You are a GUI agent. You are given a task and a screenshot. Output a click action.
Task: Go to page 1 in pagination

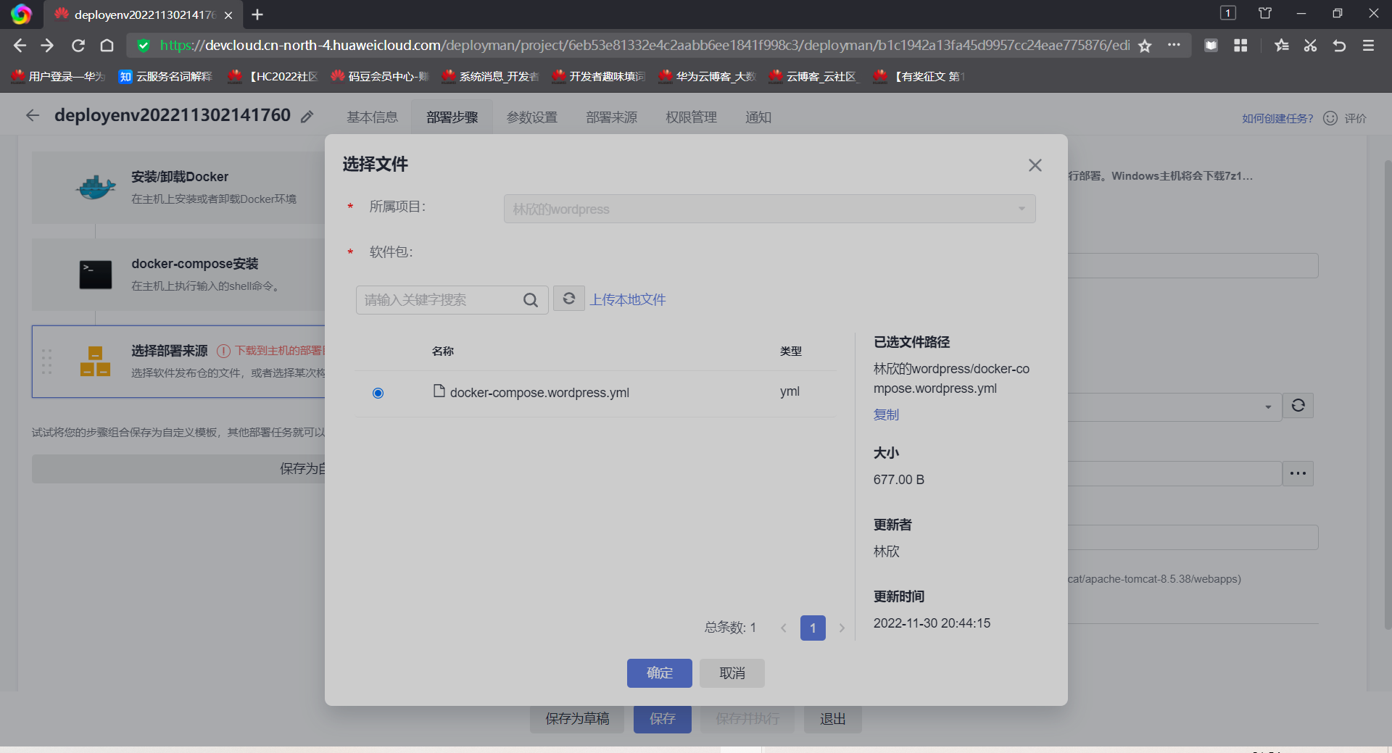[813, 628]
